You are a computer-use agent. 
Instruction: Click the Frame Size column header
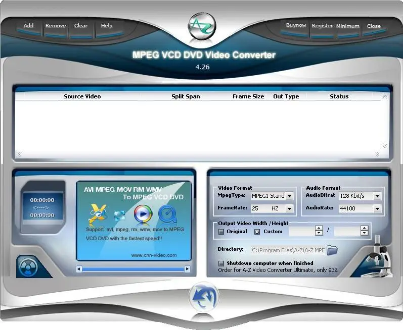248,96
